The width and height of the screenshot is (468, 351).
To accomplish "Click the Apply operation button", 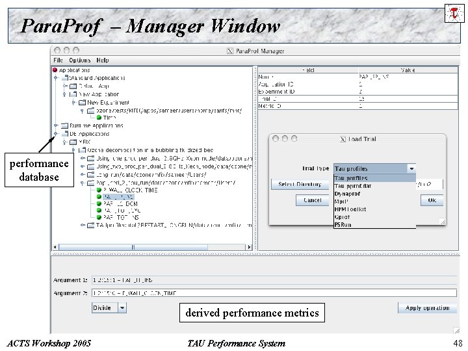I will (427, 307).
